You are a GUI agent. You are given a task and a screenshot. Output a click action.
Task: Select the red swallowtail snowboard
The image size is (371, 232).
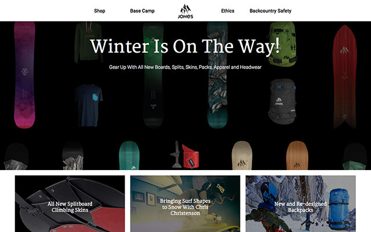[345, 77]
